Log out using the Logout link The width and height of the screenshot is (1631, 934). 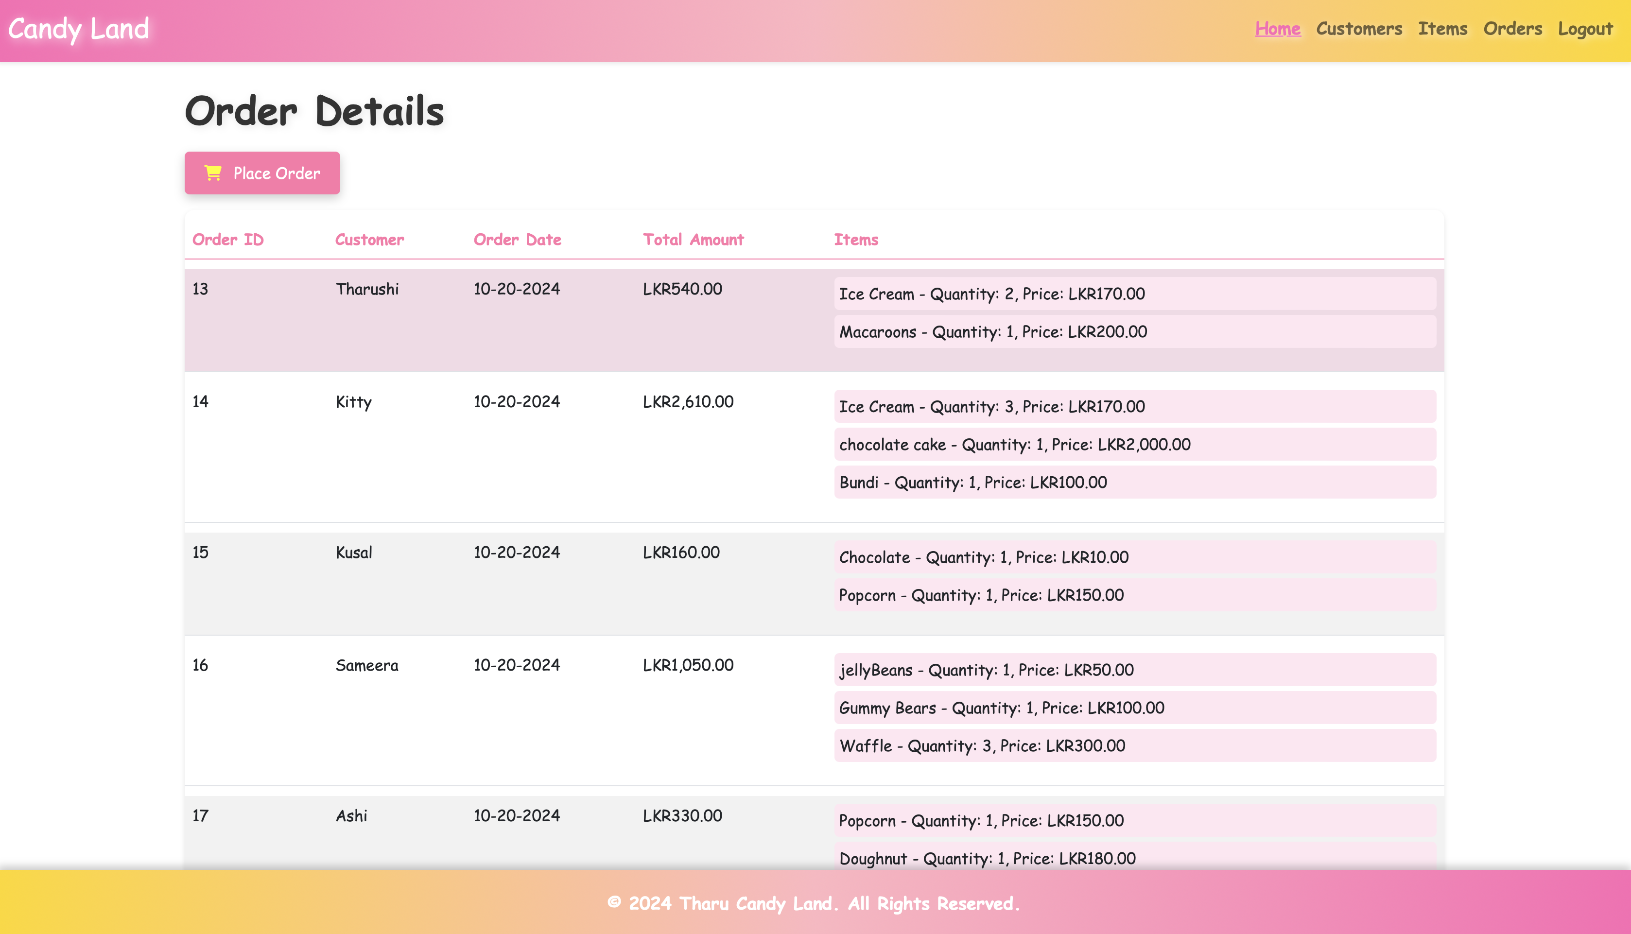(x=1585, y=29)
